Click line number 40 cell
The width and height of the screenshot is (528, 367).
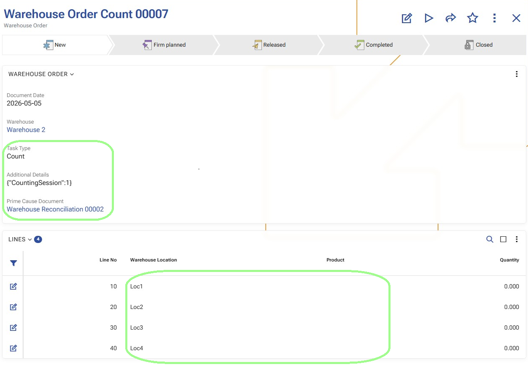click(x=114, y=348)
